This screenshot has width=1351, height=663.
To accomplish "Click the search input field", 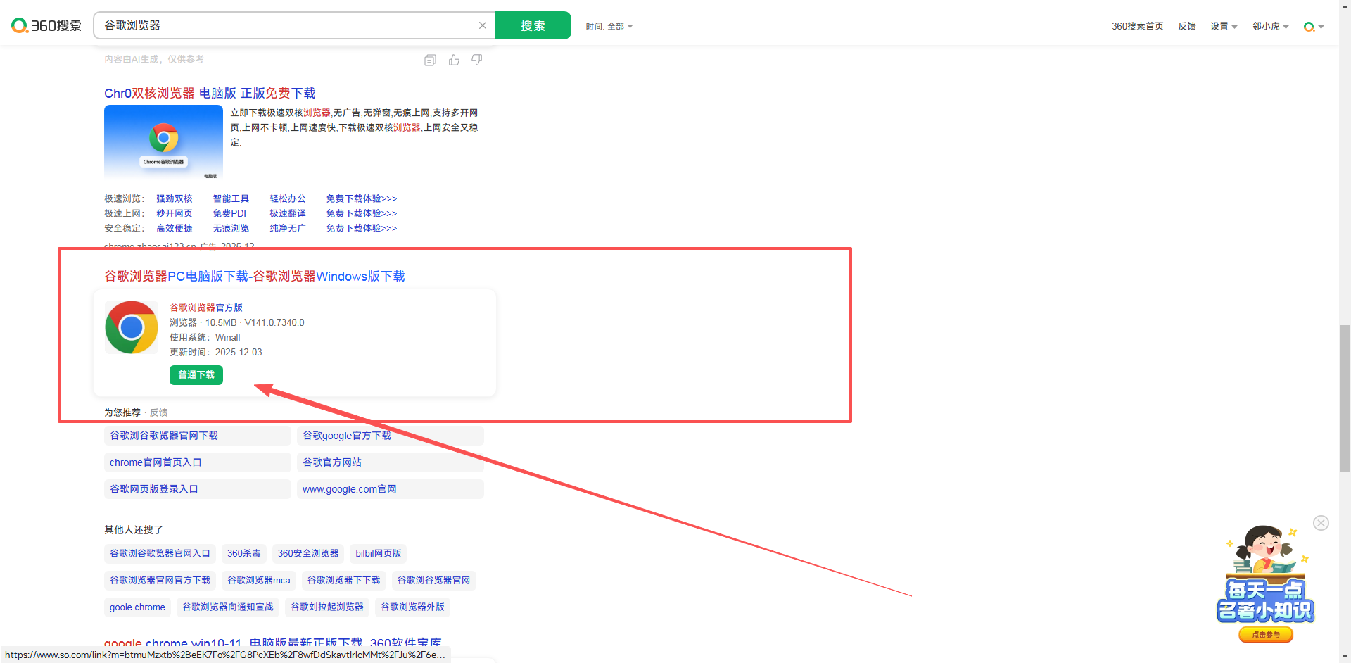I will coord(288,25).
